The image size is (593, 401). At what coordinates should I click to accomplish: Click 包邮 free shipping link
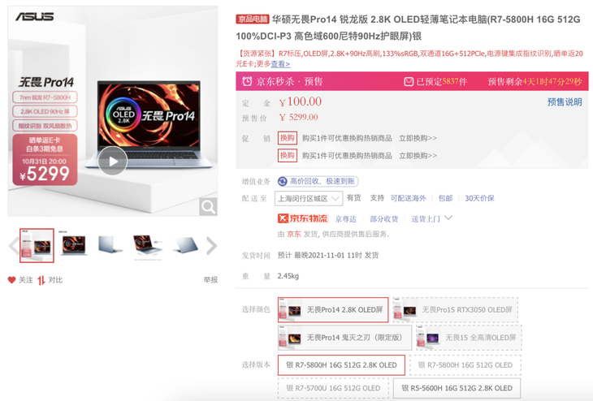pyautogui.click(x=445, y=198)
